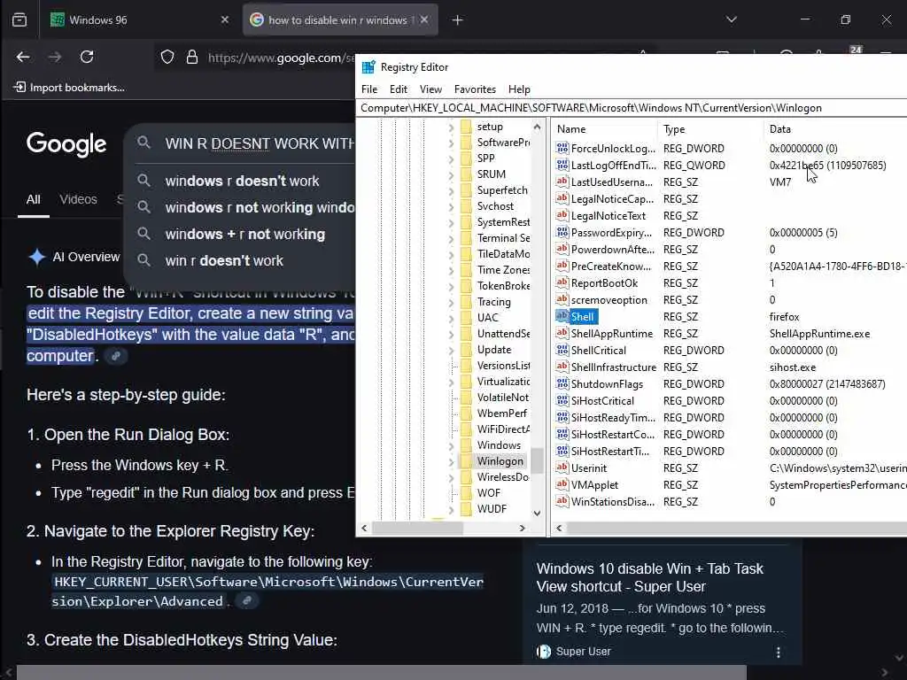Select the VMApplet value string icon

pos(562,484)
